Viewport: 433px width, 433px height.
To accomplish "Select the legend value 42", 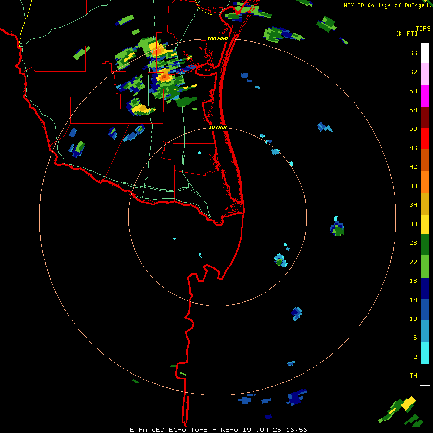I will [413, 167].
